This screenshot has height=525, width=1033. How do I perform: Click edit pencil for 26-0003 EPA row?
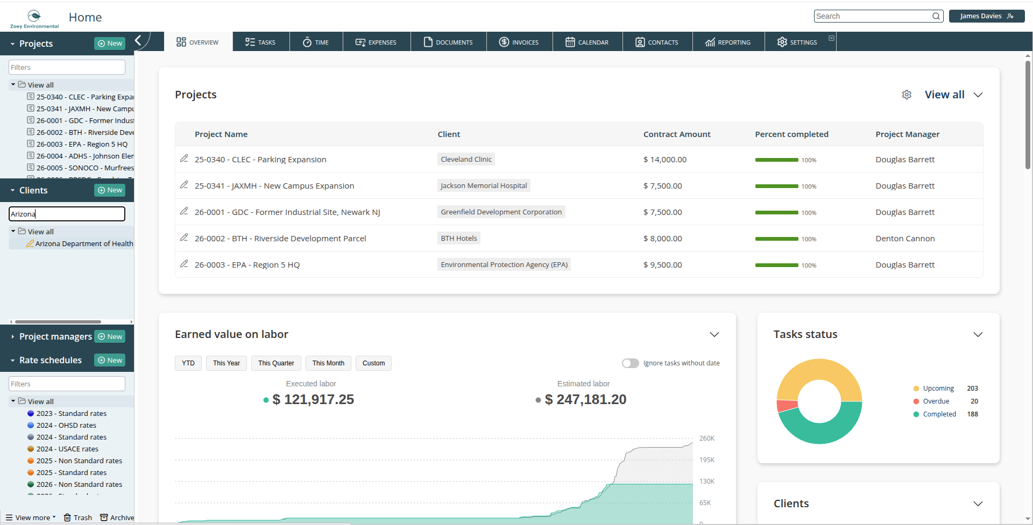pos(184,264)
